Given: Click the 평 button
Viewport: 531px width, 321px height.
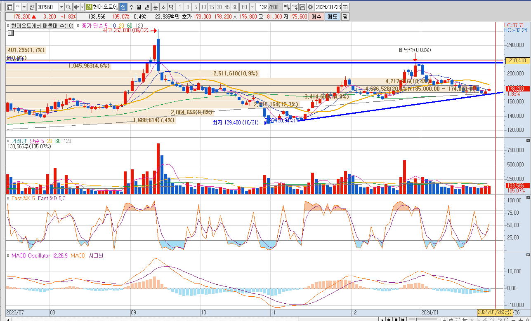Looking at the screenshot, I should [345, 17].
